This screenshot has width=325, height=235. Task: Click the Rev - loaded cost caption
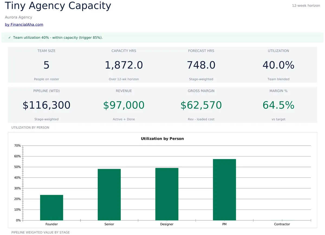tap(201, 119)
